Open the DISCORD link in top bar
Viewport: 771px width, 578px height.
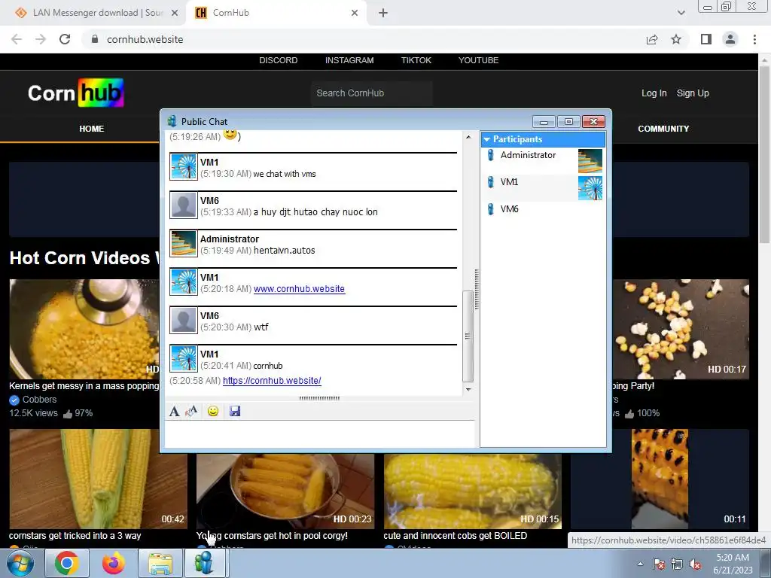[x=279, y=60]
